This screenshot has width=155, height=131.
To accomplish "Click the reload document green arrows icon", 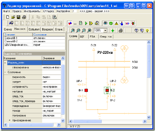I will point(81,23).
